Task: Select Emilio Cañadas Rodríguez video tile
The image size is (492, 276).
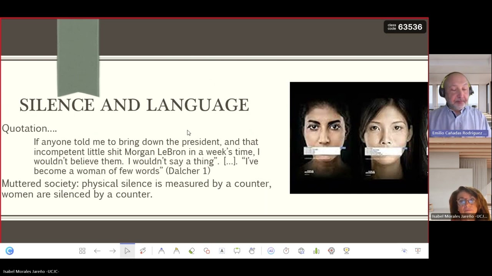Action: (460, 96)
